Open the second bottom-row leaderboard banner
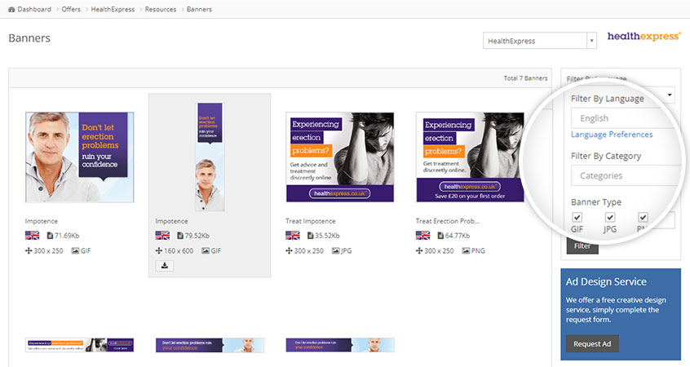Viewport: 690px width, 367px height. coord(210,345)
